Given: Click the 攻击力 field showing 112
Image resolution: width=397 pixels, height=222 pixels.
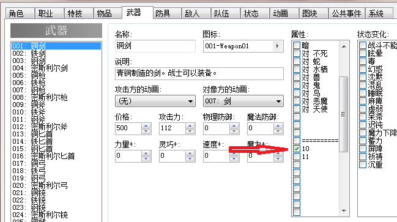Looking at the screenshot, I should coord(173,128).
